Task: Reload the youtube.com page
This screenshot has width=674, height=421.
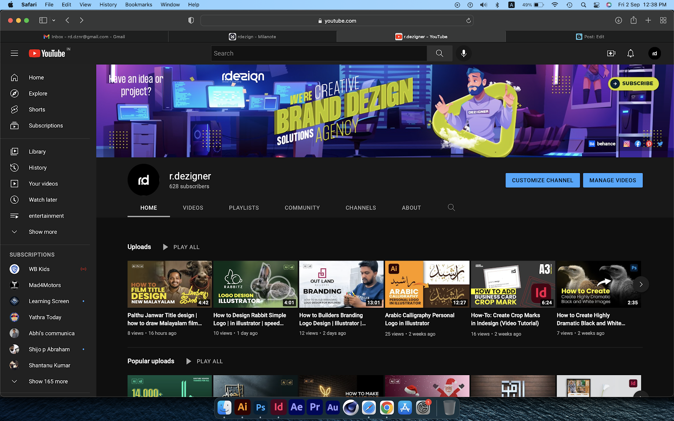Action: pyautogui.click(x=468, y=21)
